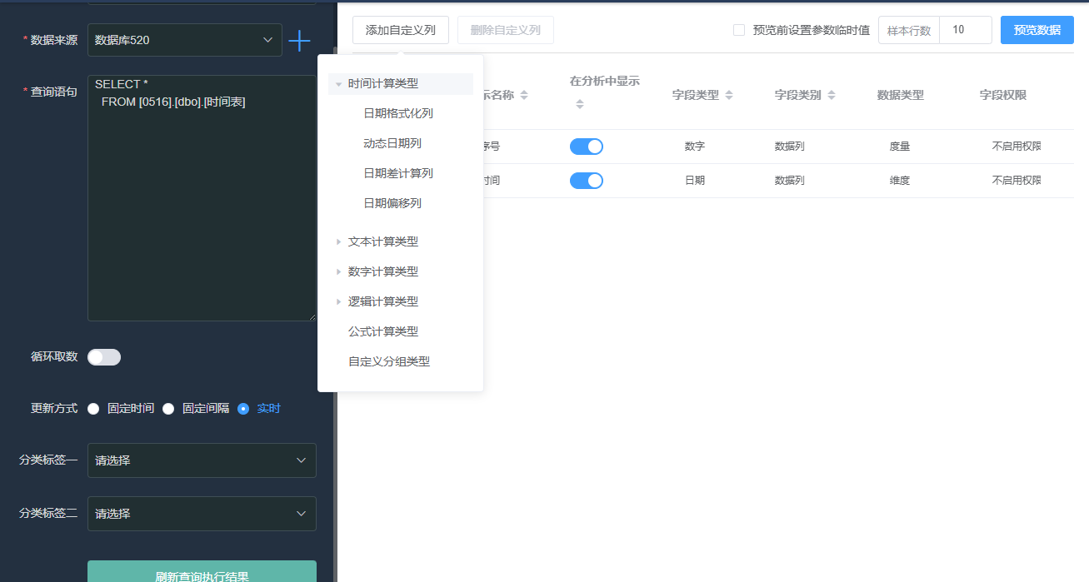Select the 固定时间 radio option

(93, 409)
